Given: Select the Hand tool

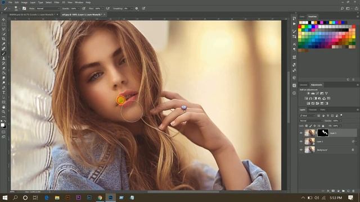Looking at the screenshot, I should [4, 107].
